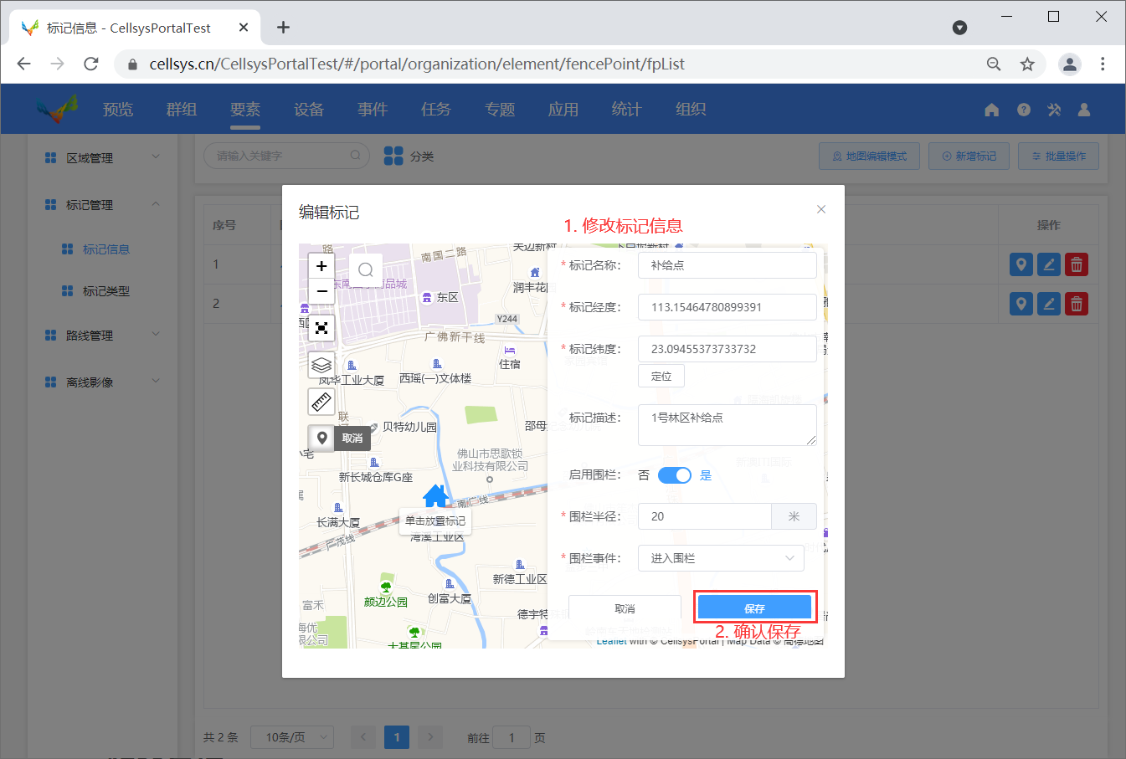The height and width of the screenshot is (759, 1126).
Task: Open the 10条/页 page size dropdown
Action: tap(292, 737)
